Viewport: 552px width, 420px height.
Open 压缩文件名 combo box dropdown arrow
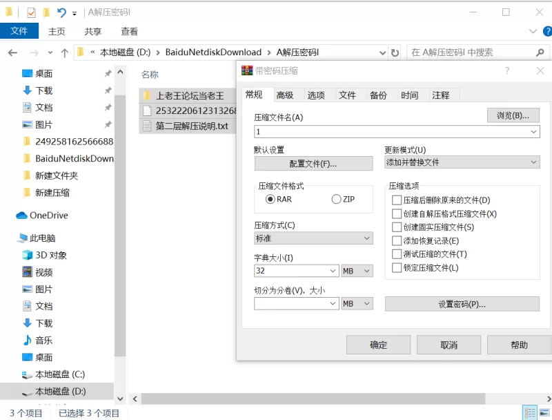click(533, 132)
